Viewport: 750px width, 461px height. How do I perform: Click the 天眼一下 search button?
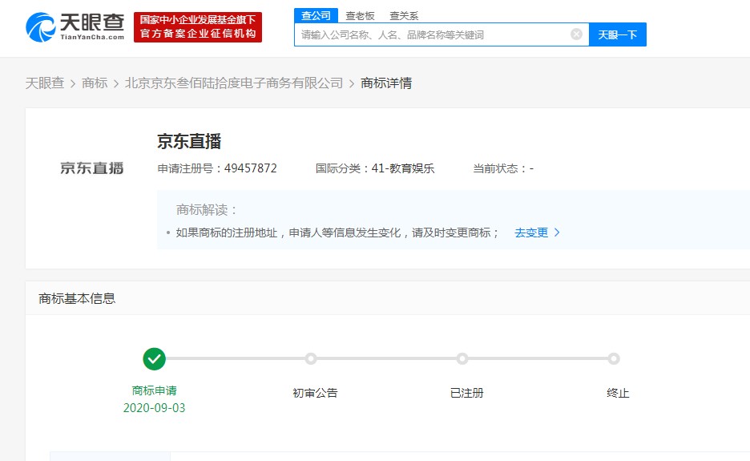point(618,34)
